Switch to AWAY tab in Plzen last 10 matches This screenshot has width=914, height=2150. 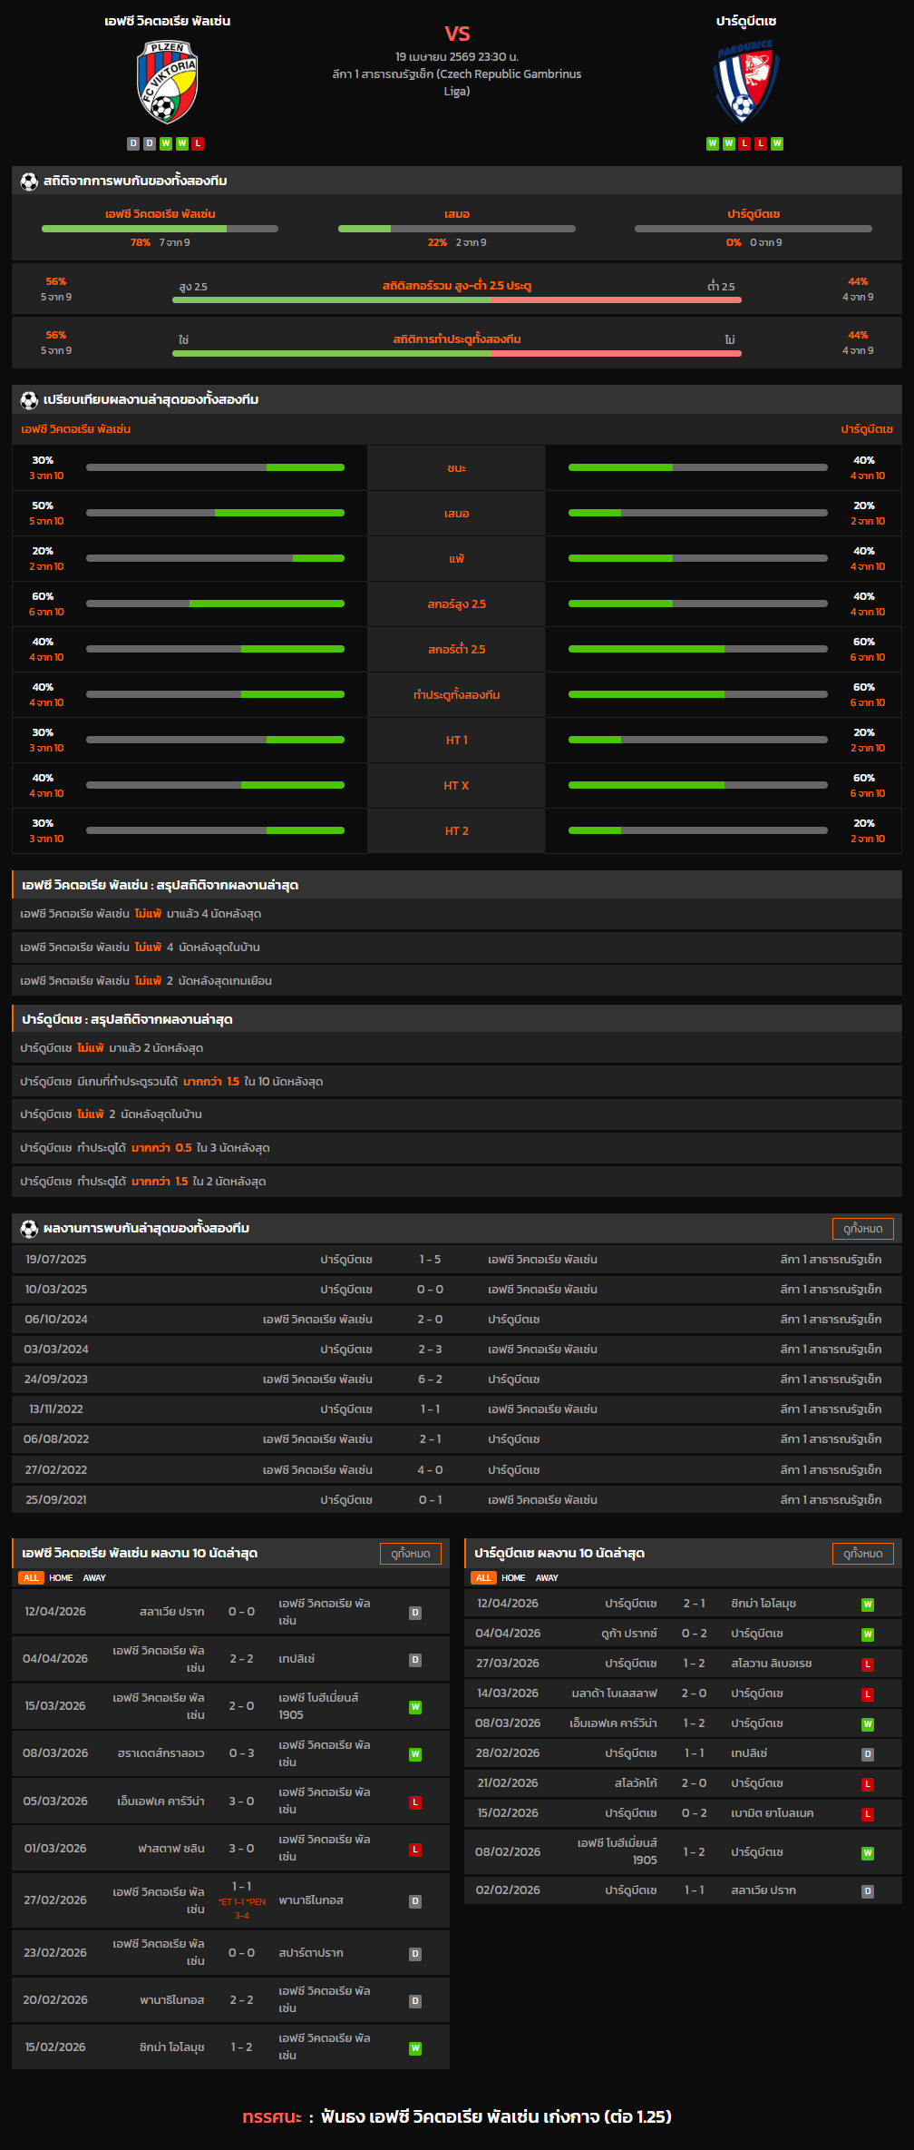coord(94,1578)
